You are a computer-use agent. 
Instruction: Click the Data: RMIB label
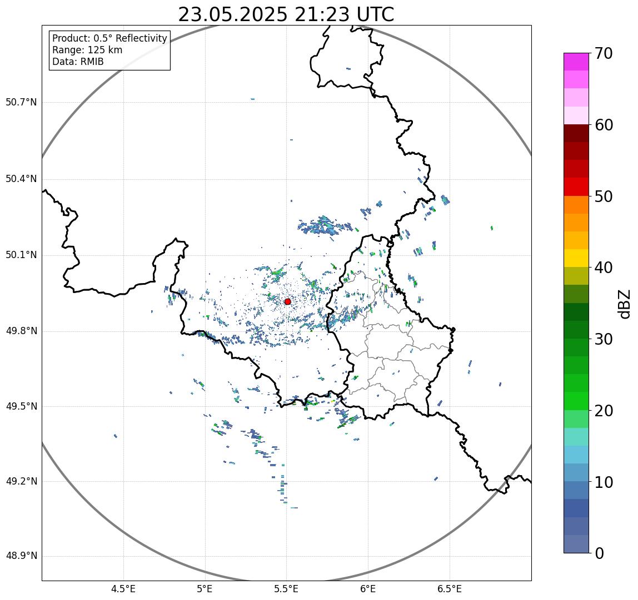click(x=78, y=62)
